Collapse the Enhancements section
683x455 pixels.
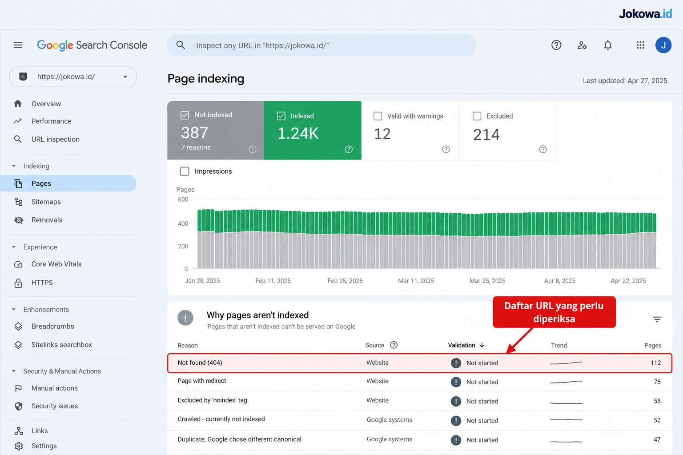(14, 309)
